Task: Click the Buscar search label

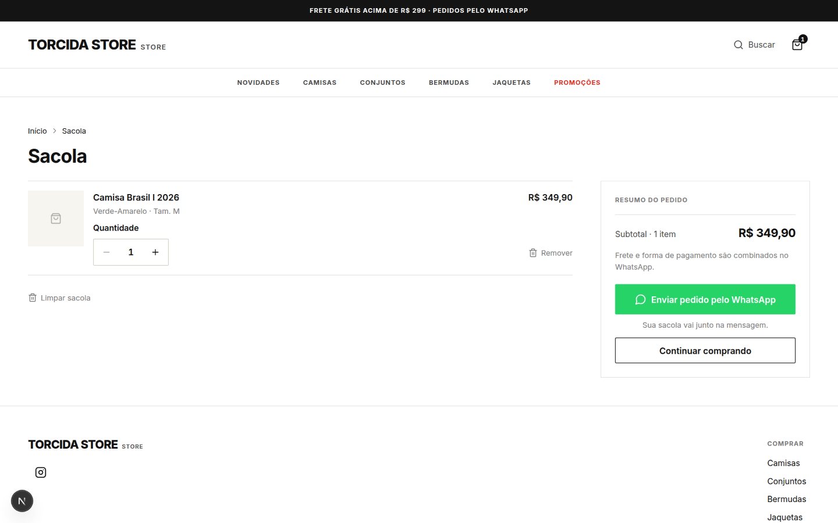Action: click(762, 45)
